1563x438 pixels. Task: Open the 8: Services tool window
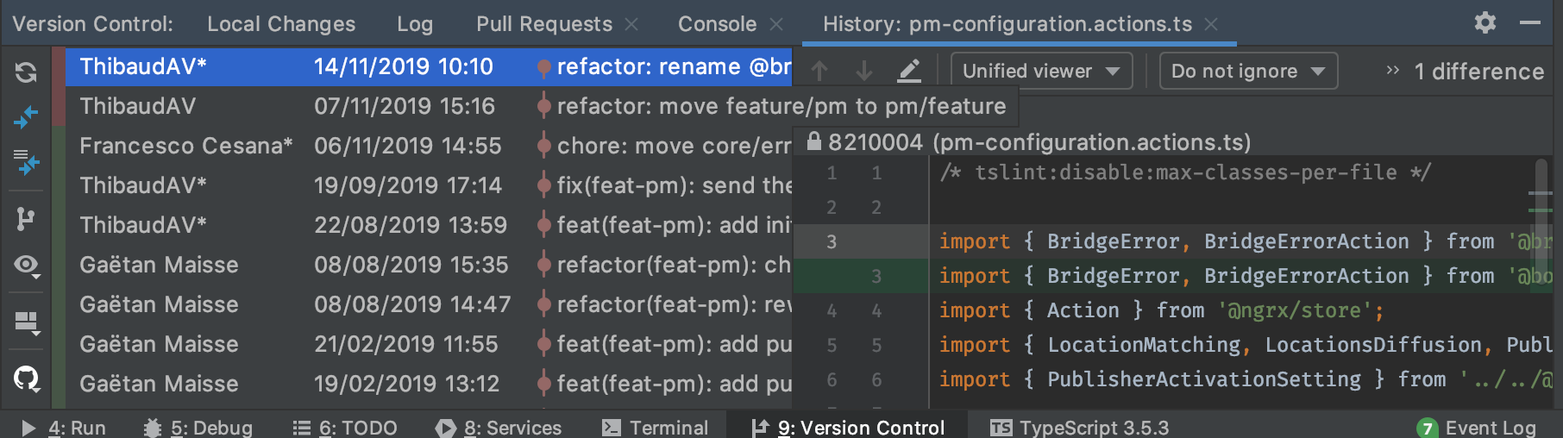tap(499, 428)
